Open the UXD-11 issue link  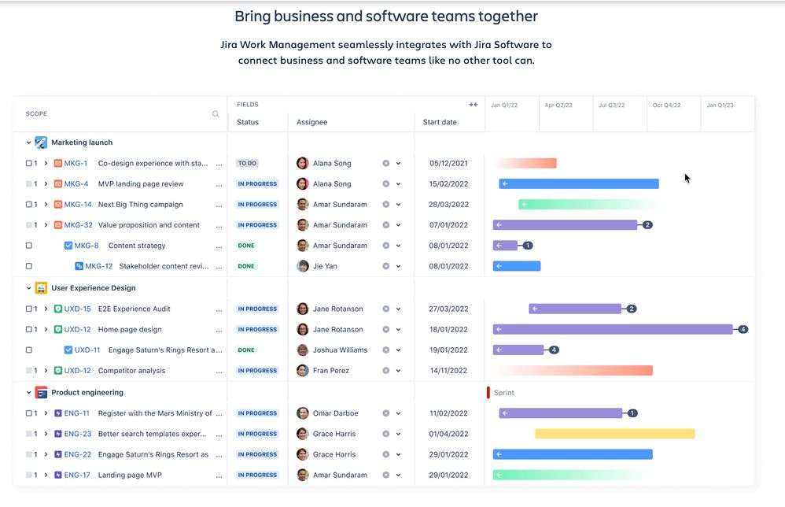(87, 350)
